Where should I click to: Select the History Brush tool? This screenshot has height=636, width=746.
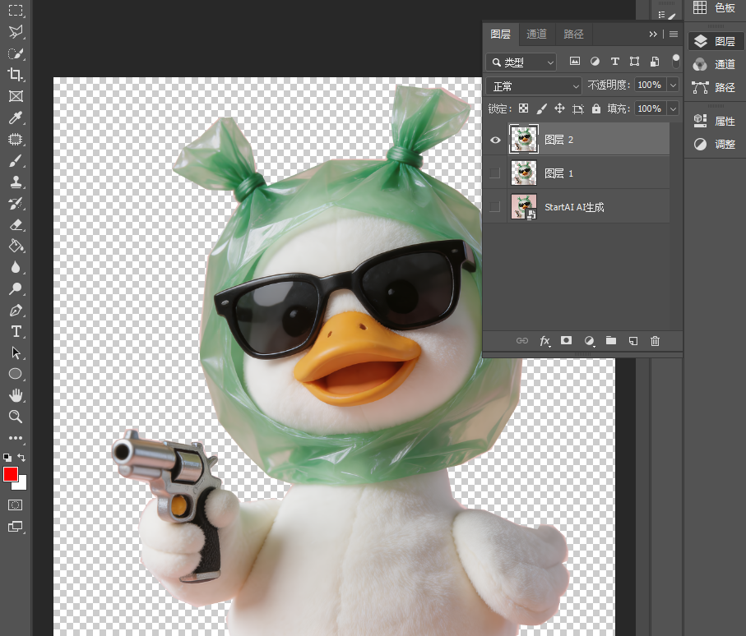click(16, 204)
